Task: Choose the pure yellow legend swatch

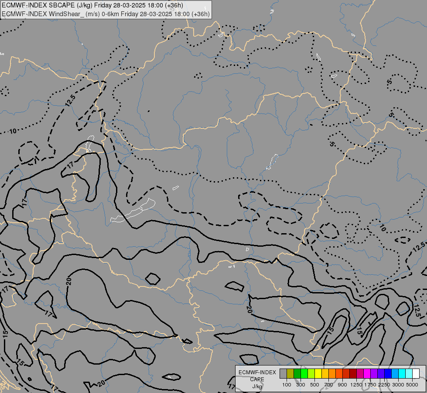Action: point(318,374)
